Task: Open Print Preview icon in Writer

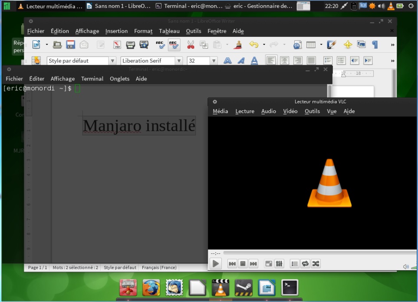Action: click(x=144, y=45)
